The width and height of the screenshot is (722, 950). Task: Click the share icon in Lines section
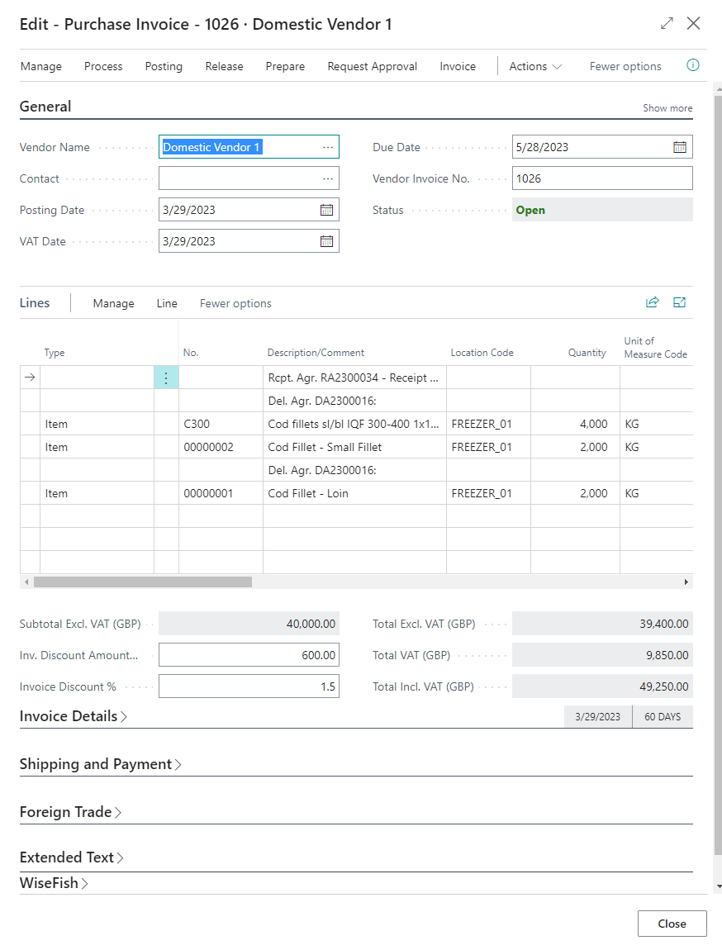(653, 302)
